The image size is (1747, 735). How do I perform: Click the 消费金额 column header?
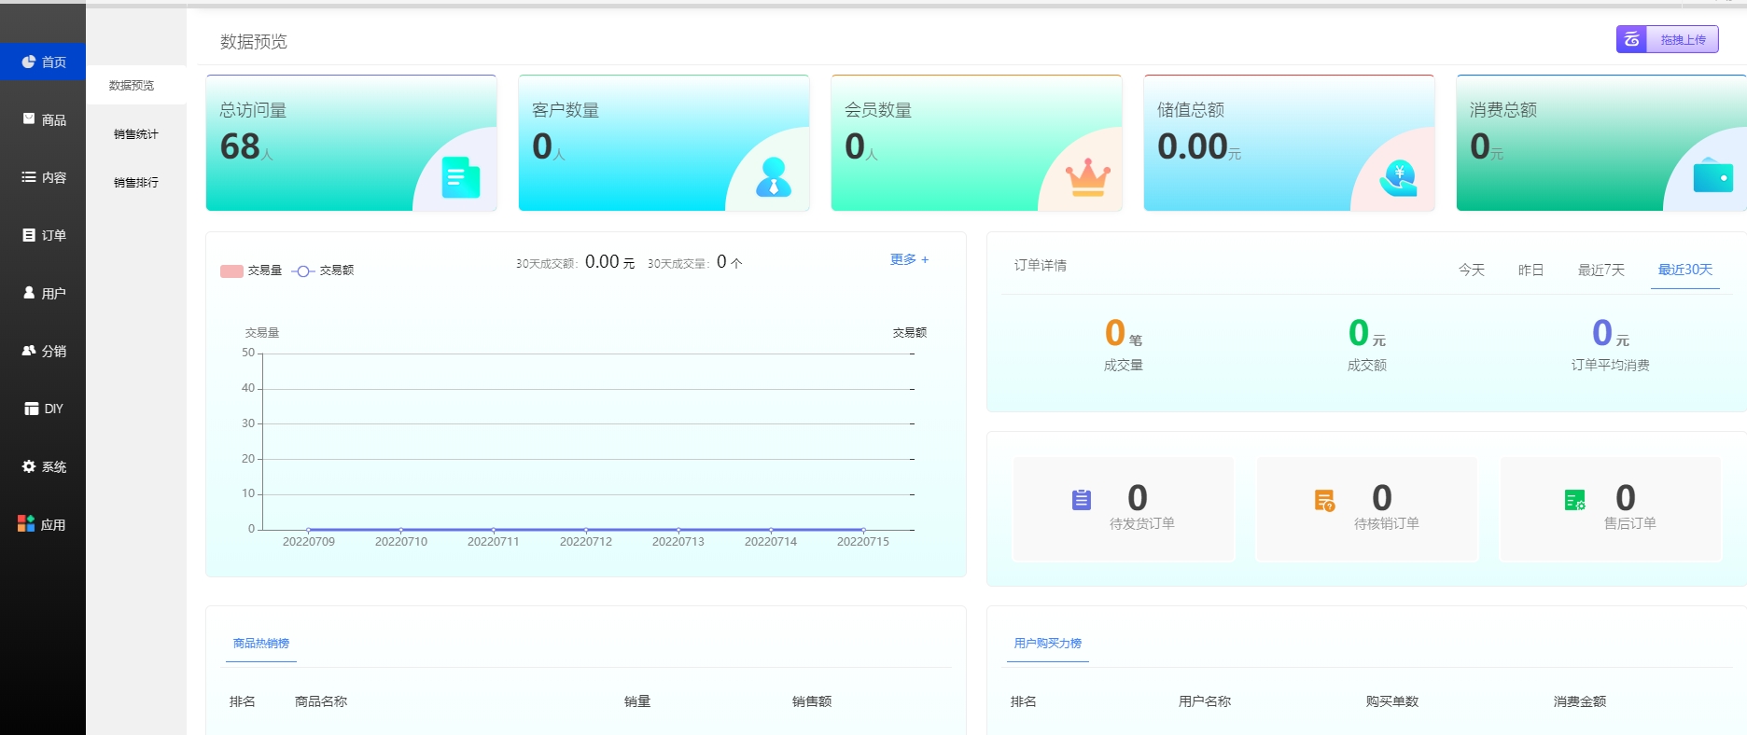tap(1580, 701)
